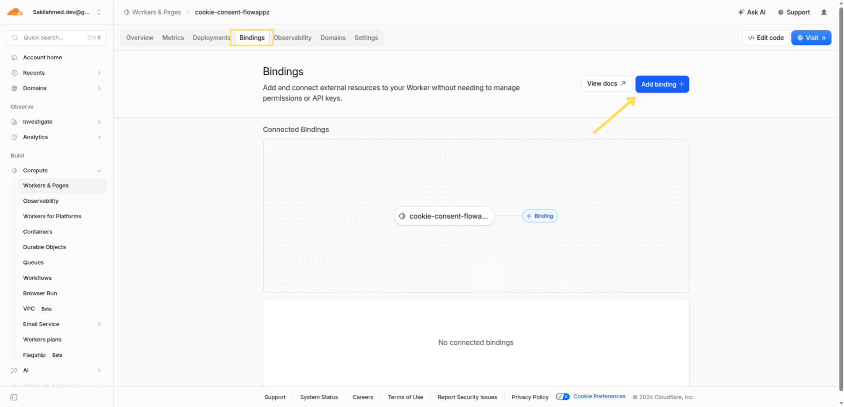Screen dimensions: 844x407
Task: Switch to the Settings tab
Action: point(366,38)
